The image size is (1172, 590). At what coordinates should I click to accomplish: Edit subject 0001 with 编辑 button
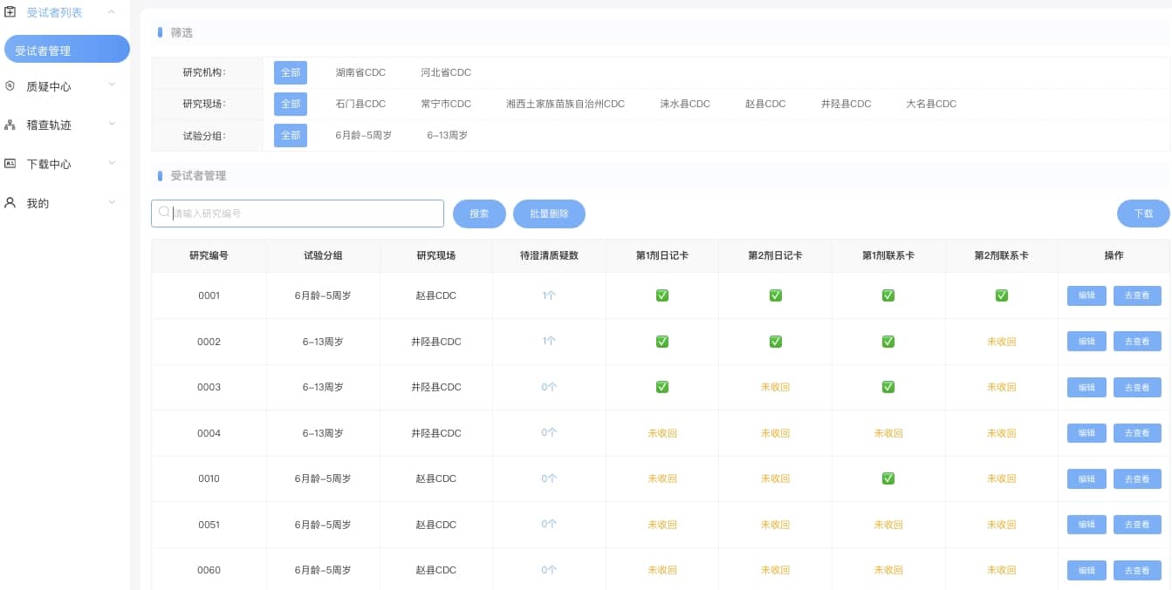1086,295
